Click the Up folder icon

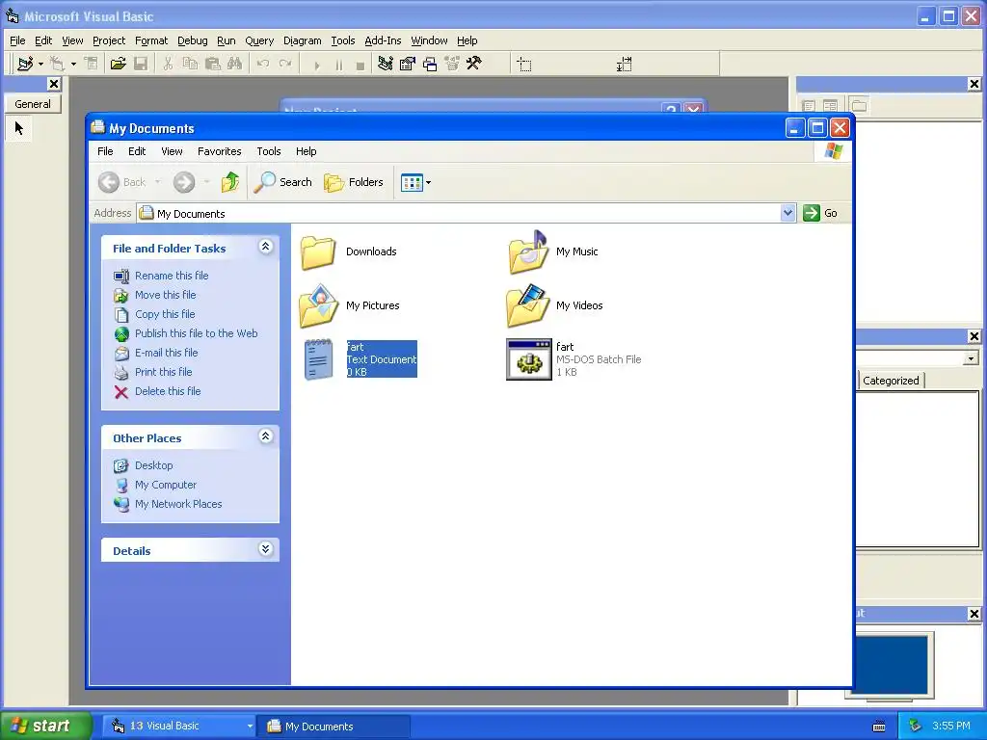tap(230, 182)
